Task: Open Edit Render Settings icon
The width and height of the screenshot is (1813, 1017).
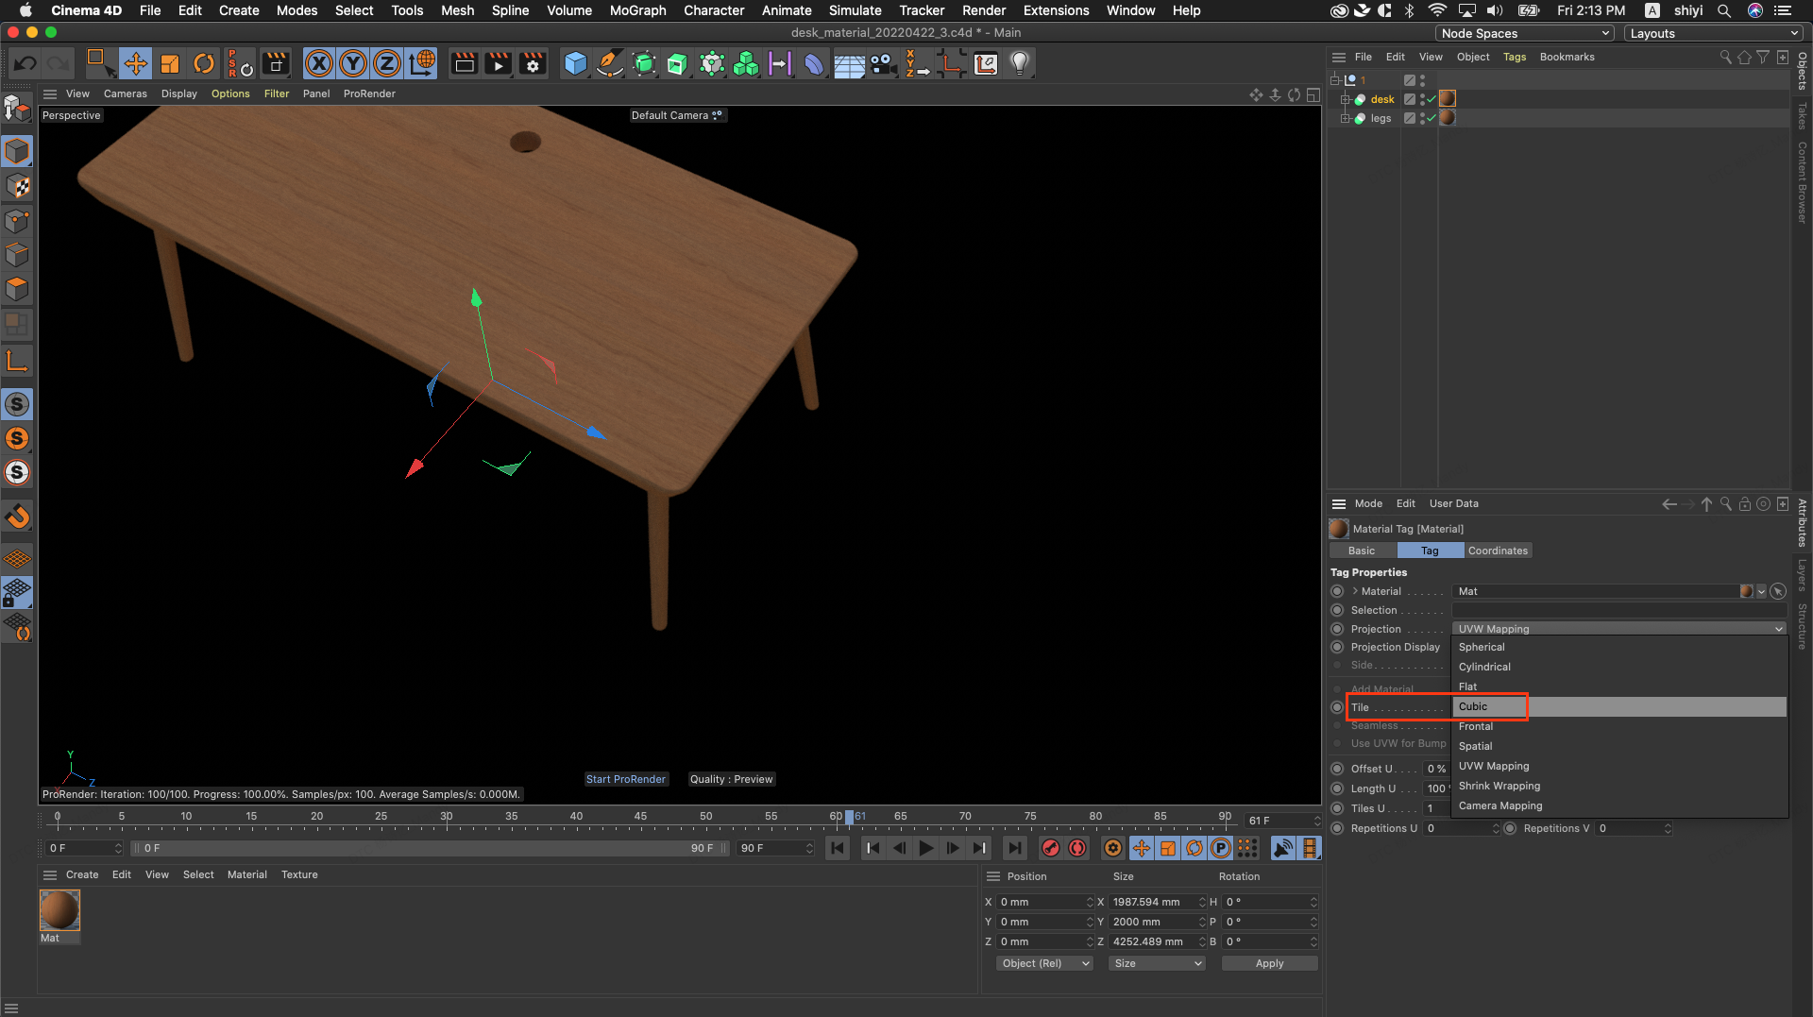Action: click(x=534, y=64)
